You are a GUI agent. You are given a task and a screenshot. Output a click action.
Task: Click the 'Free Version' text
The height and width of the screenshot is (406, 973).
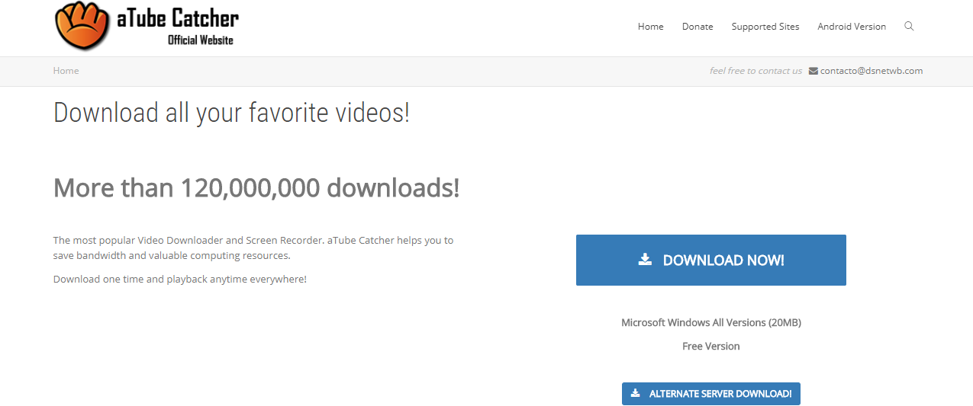[711, 346]
